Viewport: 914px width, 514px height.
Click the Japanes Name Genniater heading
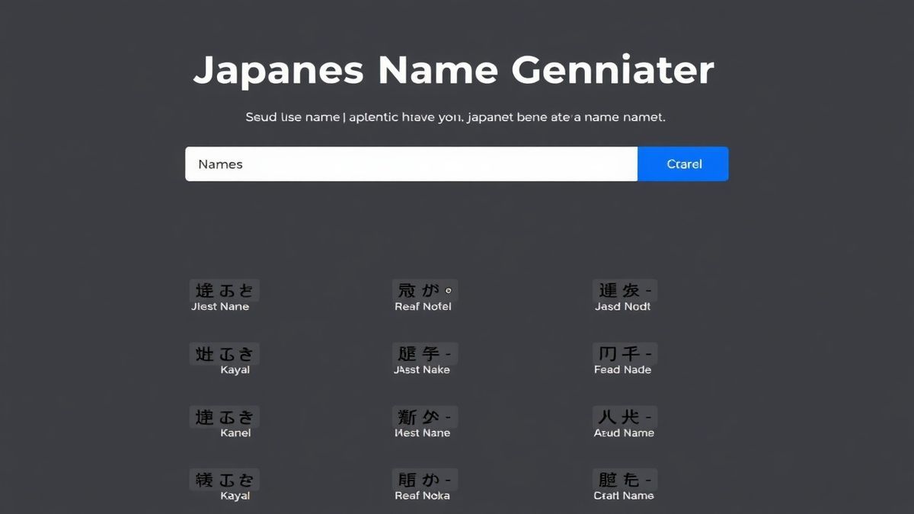pos(454,70)
